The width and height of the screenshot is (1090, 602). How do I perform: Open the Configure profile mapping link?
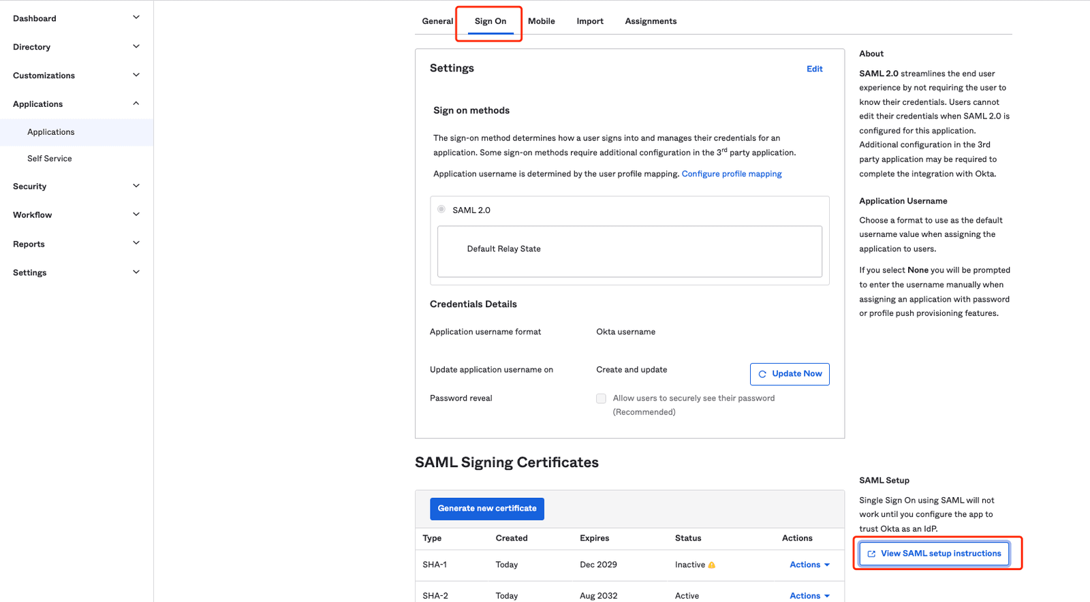tap(732, 174)
